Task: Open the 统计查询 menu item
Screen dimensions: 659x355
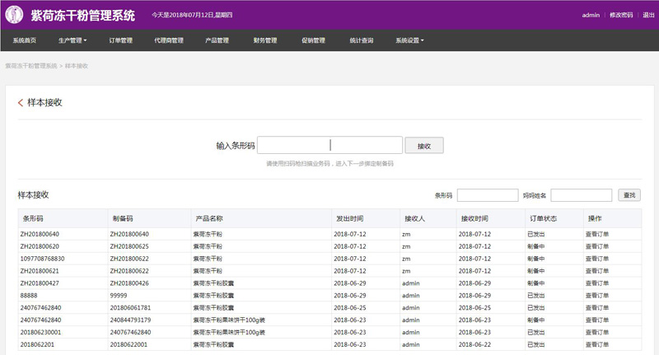Action: 361,40
